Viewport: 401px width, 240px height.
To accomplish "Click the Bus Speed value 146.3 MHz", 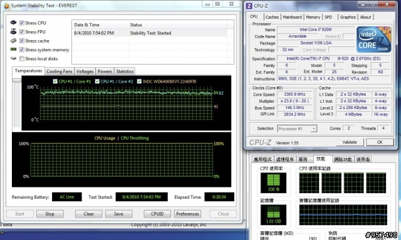I will pos(294,108).
